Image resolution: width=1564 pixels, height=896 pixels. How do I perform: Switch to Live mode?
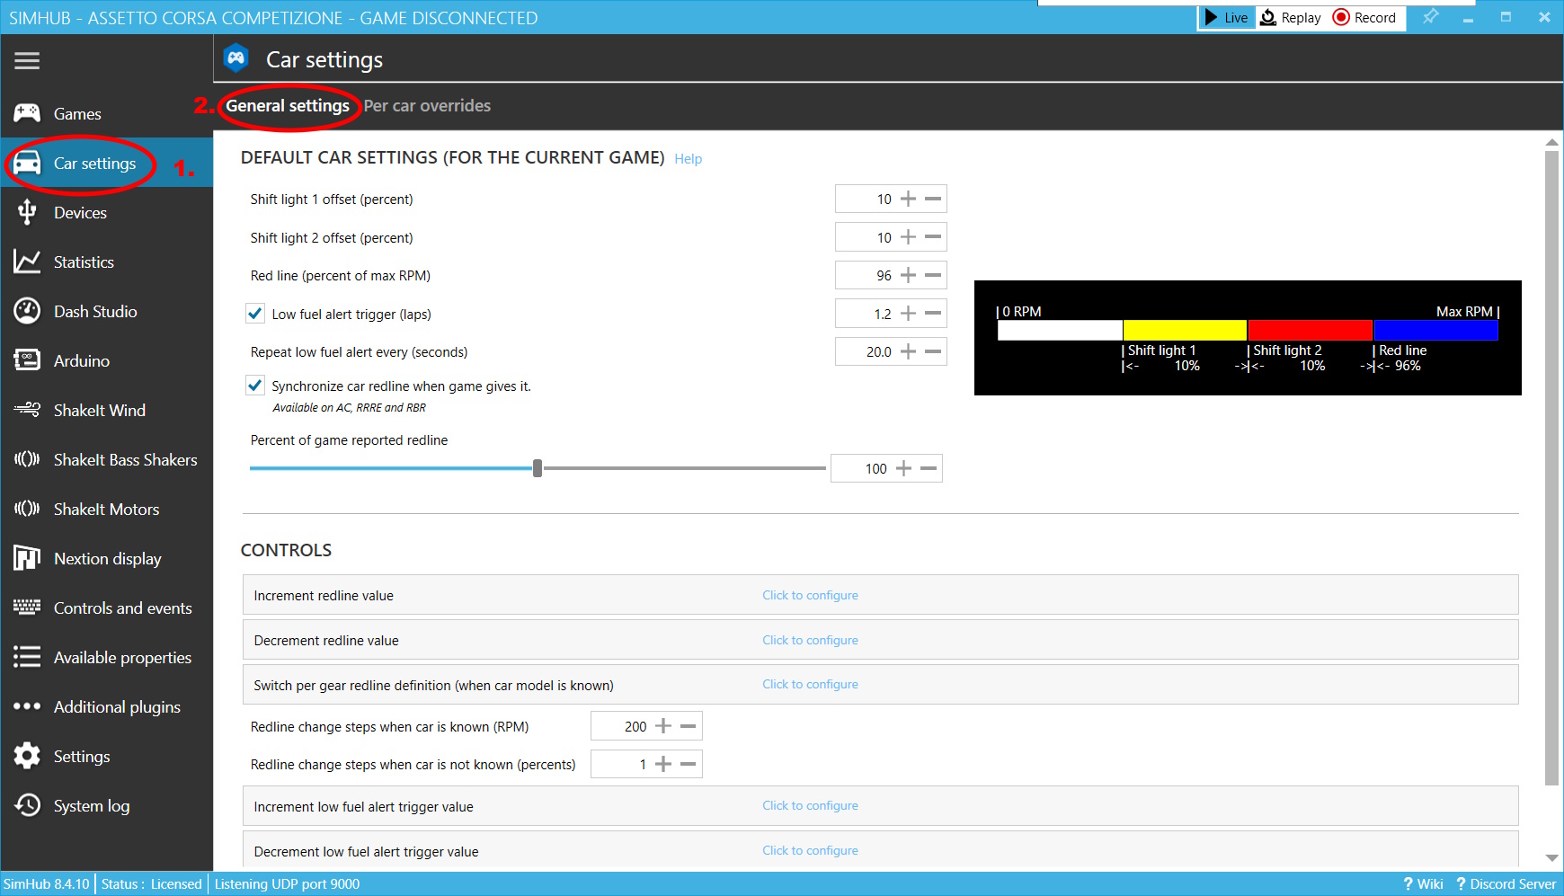(1226, 17)
